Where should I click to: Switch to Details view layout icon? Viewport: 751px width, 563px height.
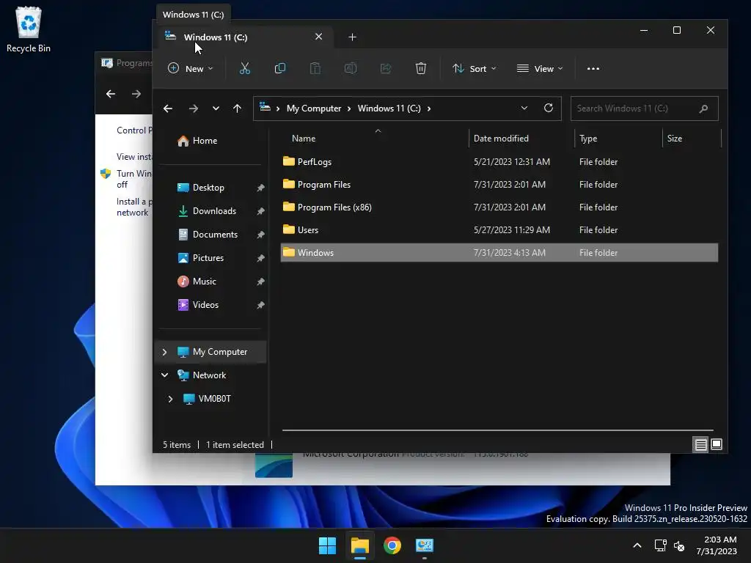[700, 445]
